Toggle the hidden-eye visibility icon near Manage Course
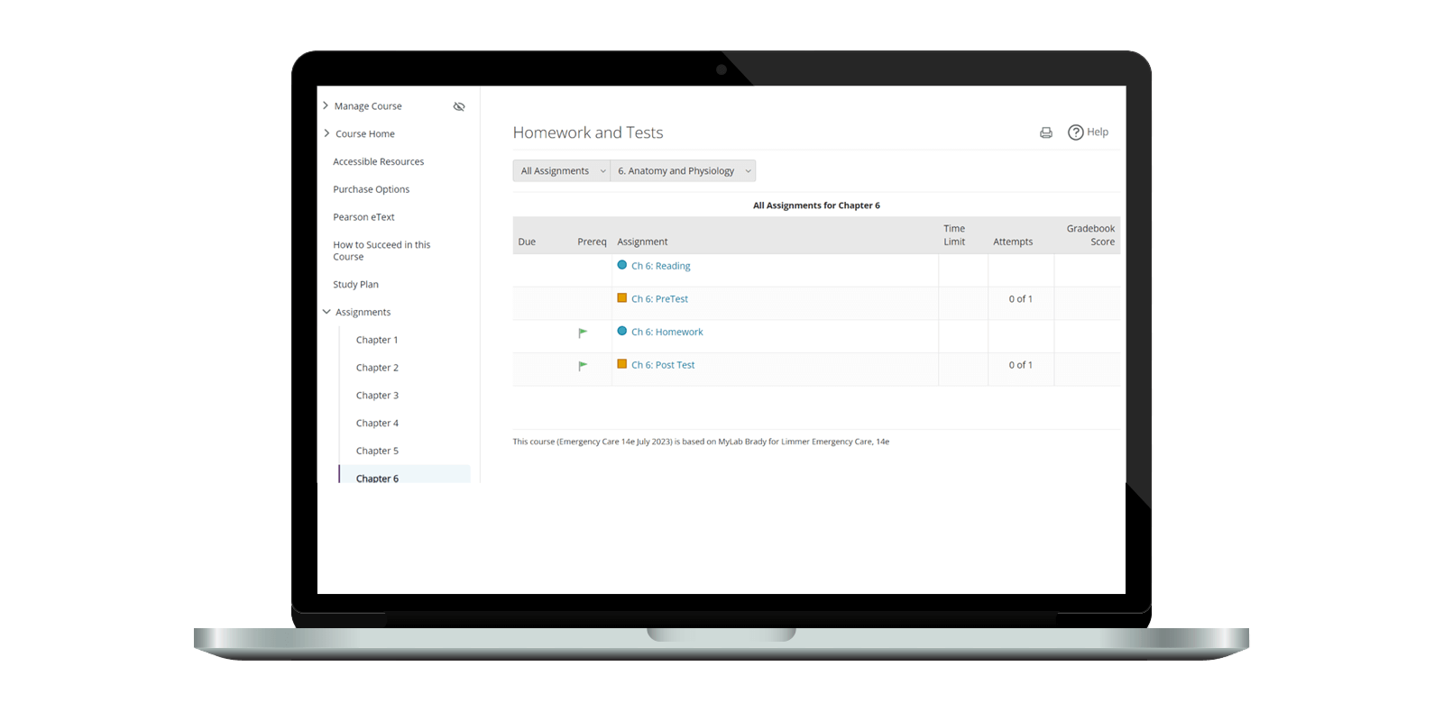The height and width of the screenshot is (721, 1443). pos(459,106)
